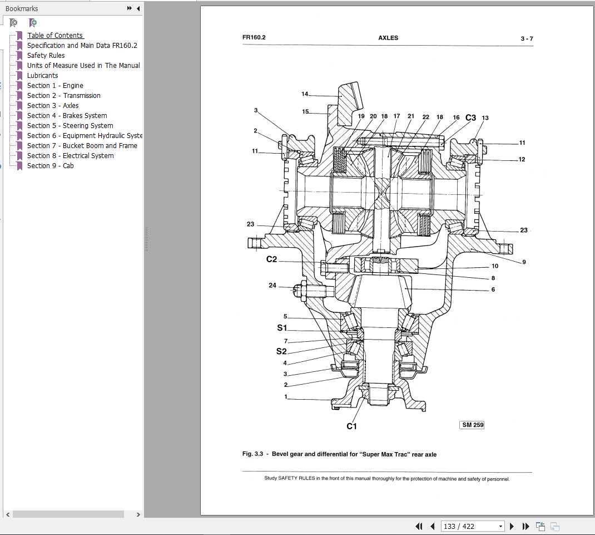This screenshot has height=535, width=595.
Task: Click the page number 3 - 7 in header
Action: (x=527, y=39)
